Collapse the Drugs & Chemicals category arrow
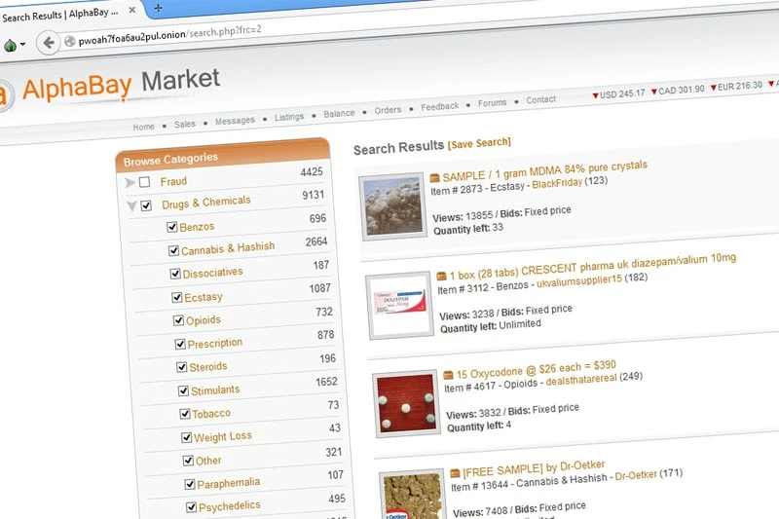 [131, 206]
